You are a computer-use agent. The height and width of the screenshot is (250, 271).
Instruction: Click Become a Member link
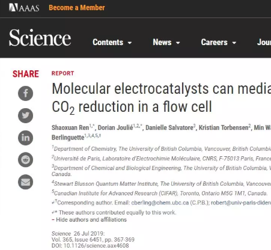pyautogui.click(x=77, y=8)
